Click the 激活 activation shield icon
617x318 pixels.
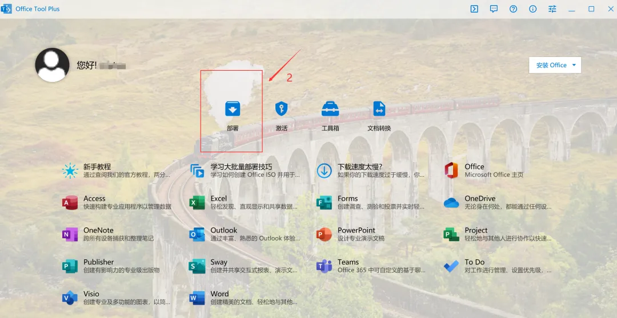coord(281,108)
